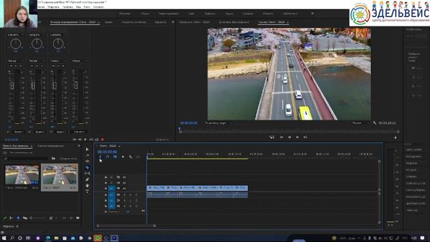Open Program monitor playback resolution dropdown
The height and width of the screenshot is (242, 430).
(360, 123)
